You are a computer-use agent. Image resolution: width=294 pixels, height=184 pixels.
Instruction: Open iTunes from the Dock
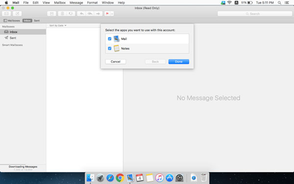click(160, 178)
